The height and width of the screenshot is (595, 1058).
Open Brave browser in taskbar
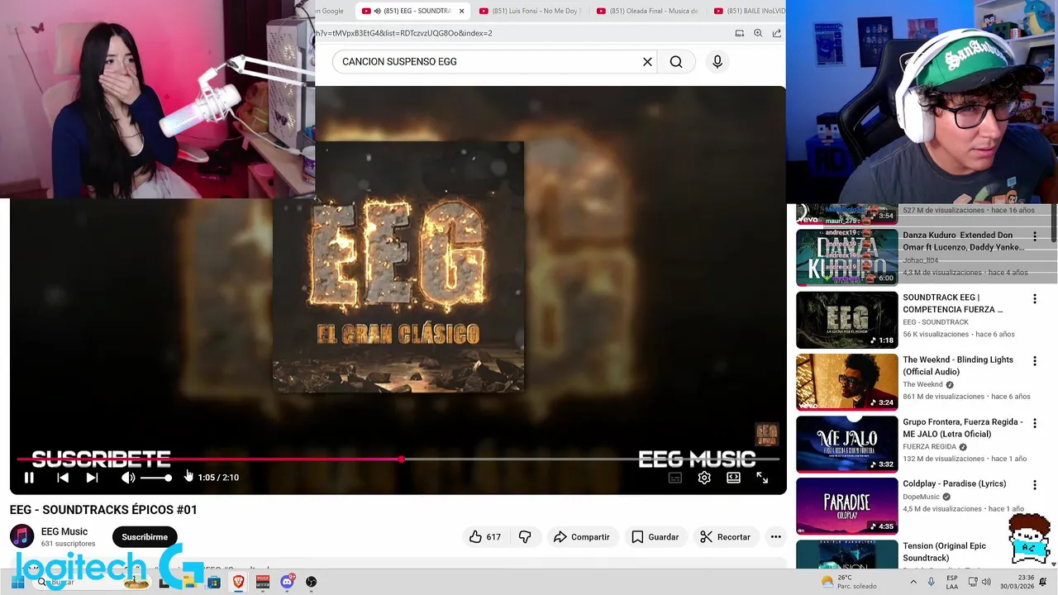tap(238, 582)
